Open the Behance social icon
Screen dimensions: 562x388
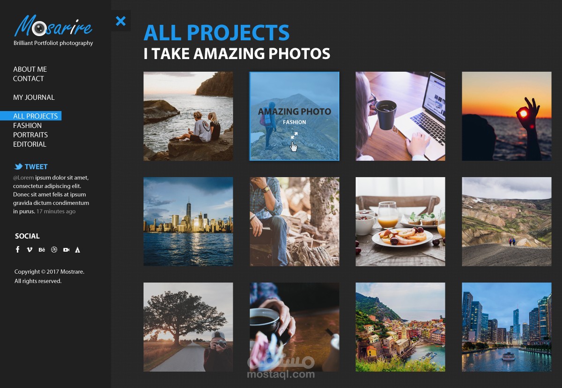pos(42,250)
